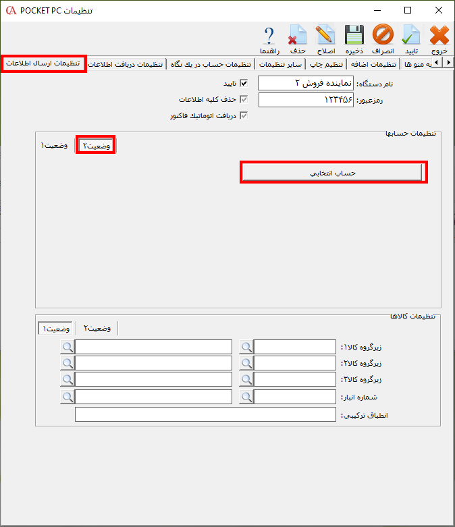Click the magnifier beside شماره انبار code field
455x527 pixels.
pos(246,397)
